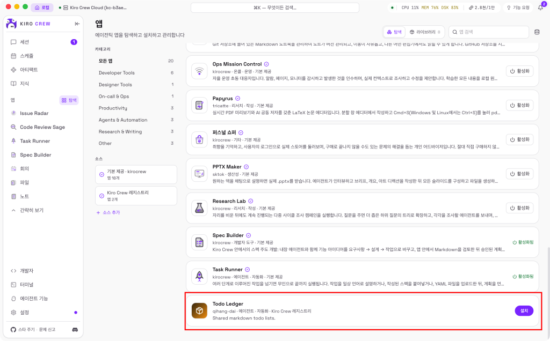Activate the Research Lab app
This screenshot has width=550, height=341.
(520, 208)
